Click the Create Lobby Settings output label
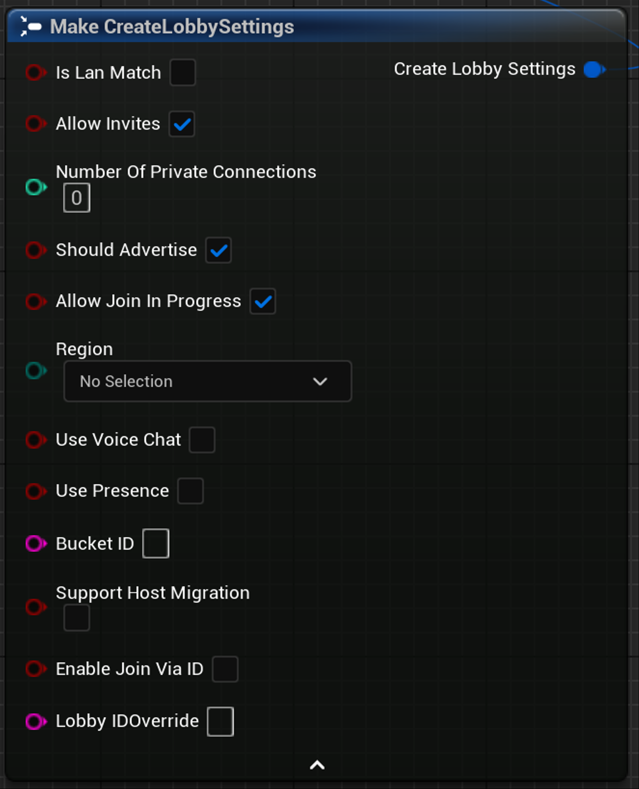 484,69
